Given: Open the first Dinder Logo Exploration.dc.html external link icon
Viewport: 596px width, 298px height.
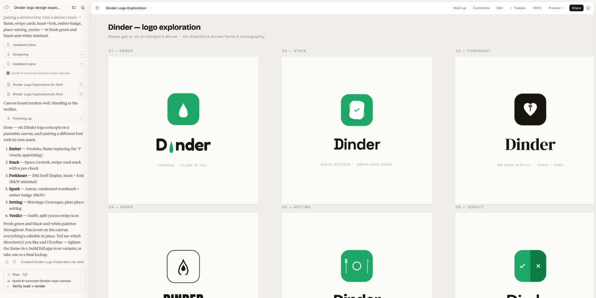Looking at the screenshot, I should point(81,85).
